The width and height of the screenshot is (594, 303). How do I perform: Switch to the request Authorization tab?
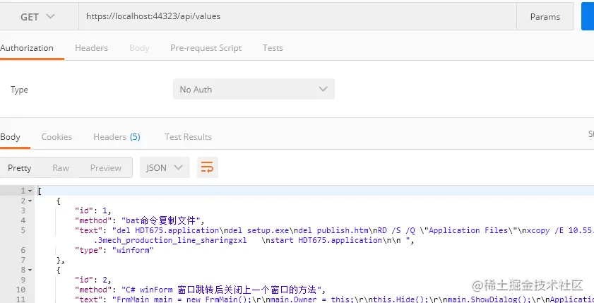click(28, 48)
